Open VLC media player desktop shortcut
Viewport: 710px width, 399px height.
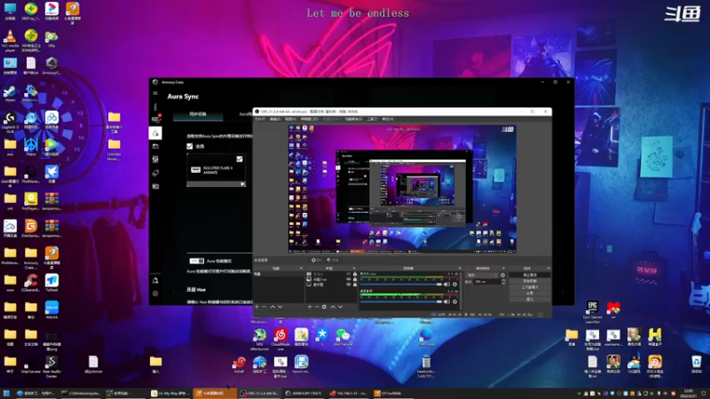pos(10,40)
